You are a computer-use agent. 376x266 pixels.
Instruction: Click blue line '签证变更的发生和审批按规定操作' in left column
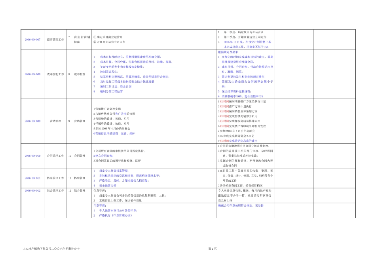(x=122, y=67)
